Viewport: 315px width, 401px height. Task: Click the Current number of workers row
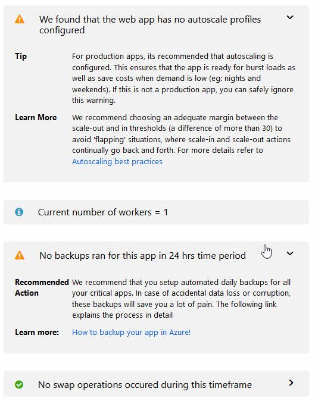(x=156, y=212)
